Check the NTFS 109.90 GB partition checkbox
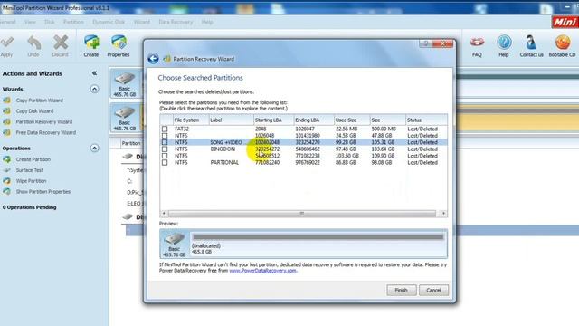Viewport: 579px width, 326px height. pos(165,156)
